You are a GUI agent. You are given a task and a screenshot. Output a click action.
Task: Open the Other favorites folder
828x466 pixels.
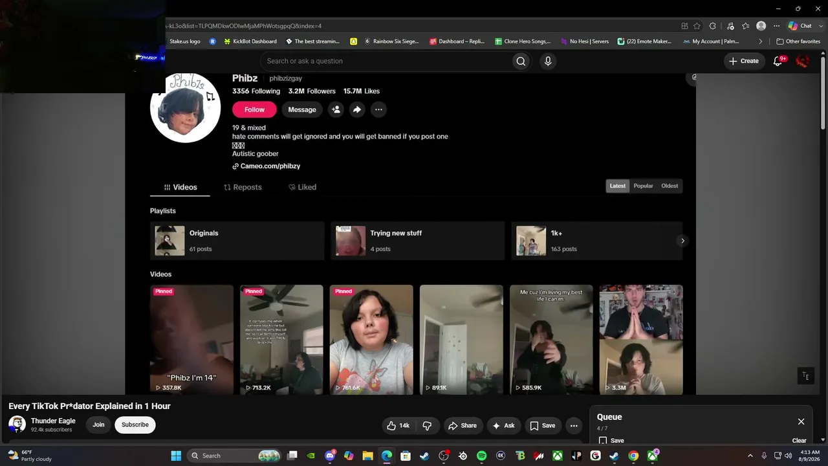798,41
